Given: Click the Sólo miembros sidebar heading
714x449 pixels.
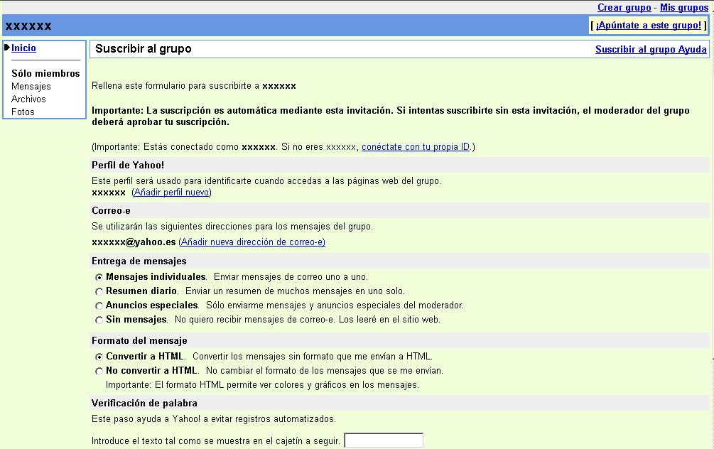Looking at the screenshot, I should 45,73.
